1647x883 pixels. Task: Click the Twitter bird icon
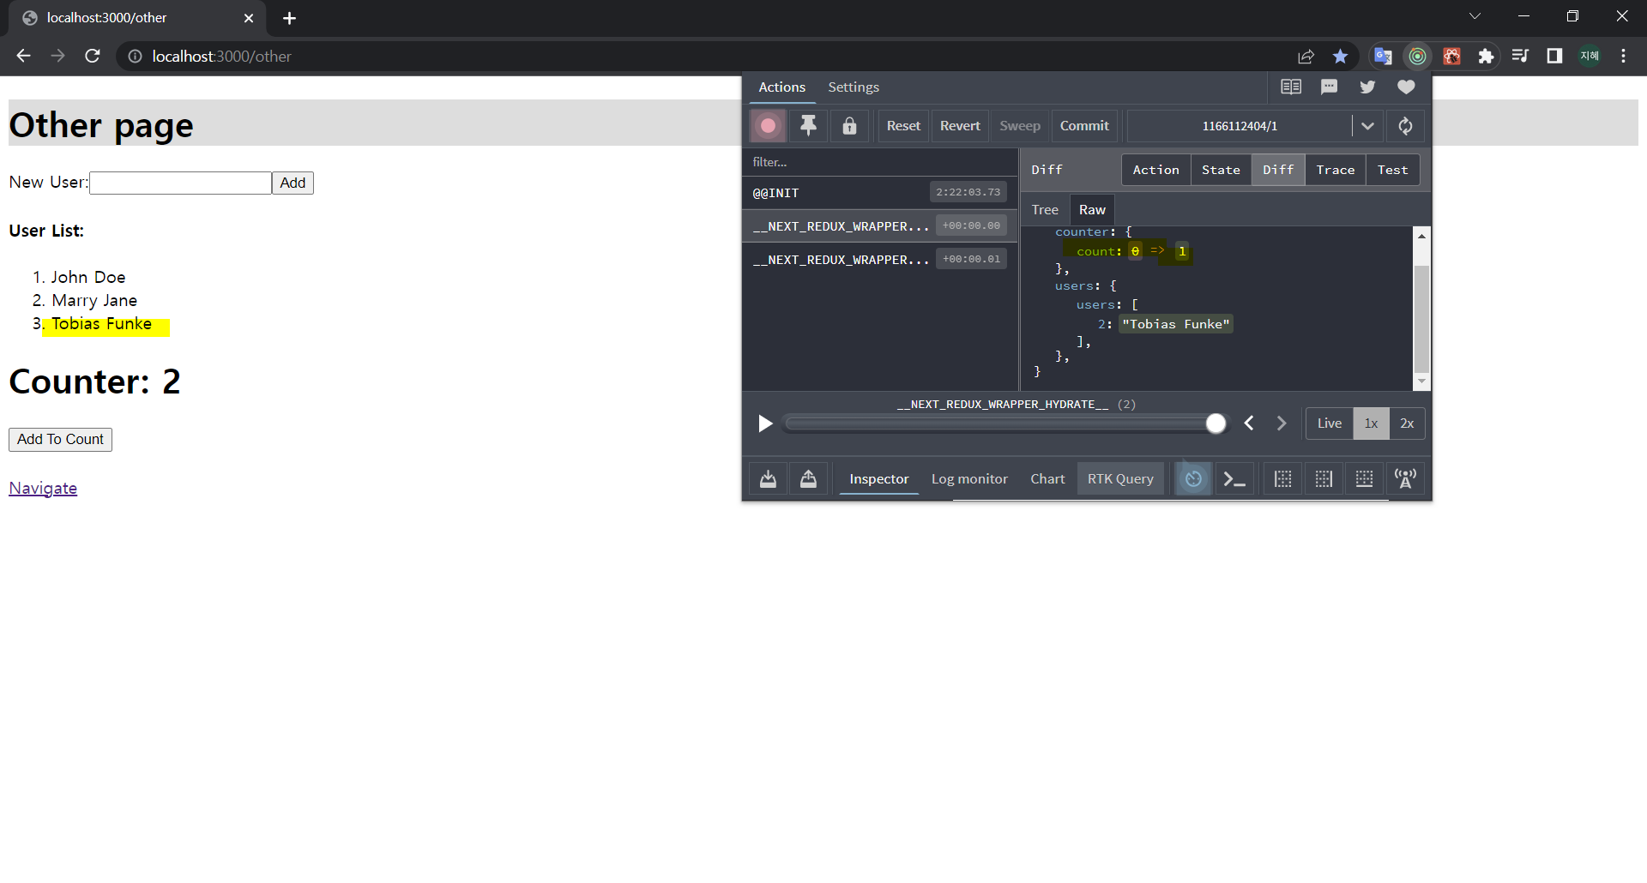point(1367,87)
